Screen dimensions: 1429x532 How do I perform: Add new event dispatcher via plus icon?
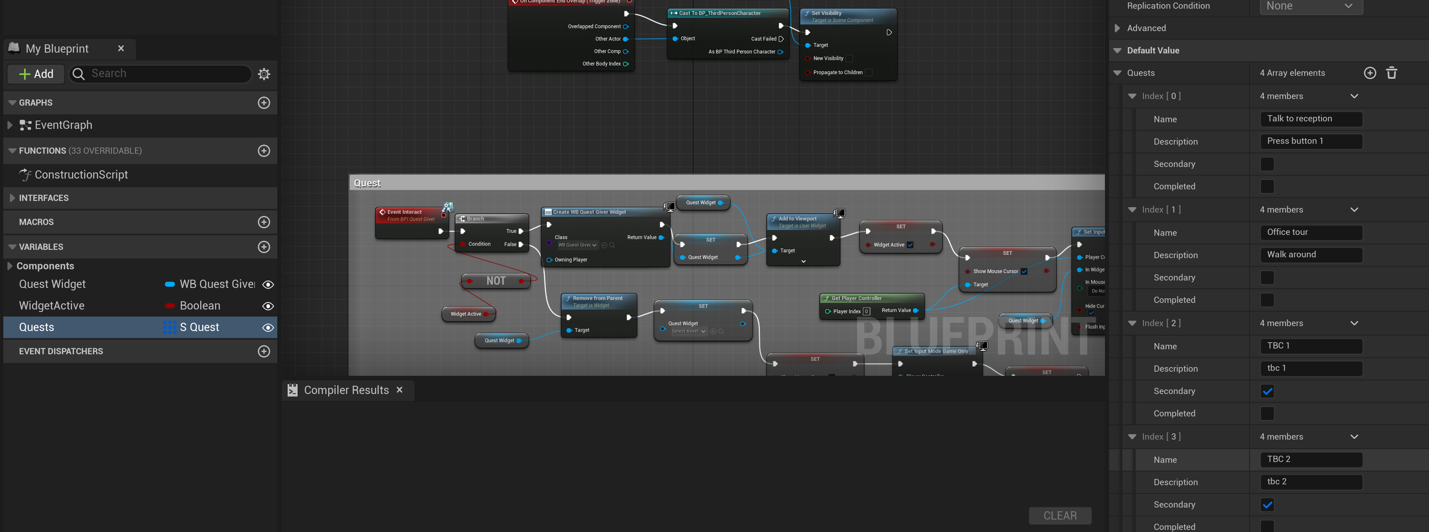tap(264, 351)
